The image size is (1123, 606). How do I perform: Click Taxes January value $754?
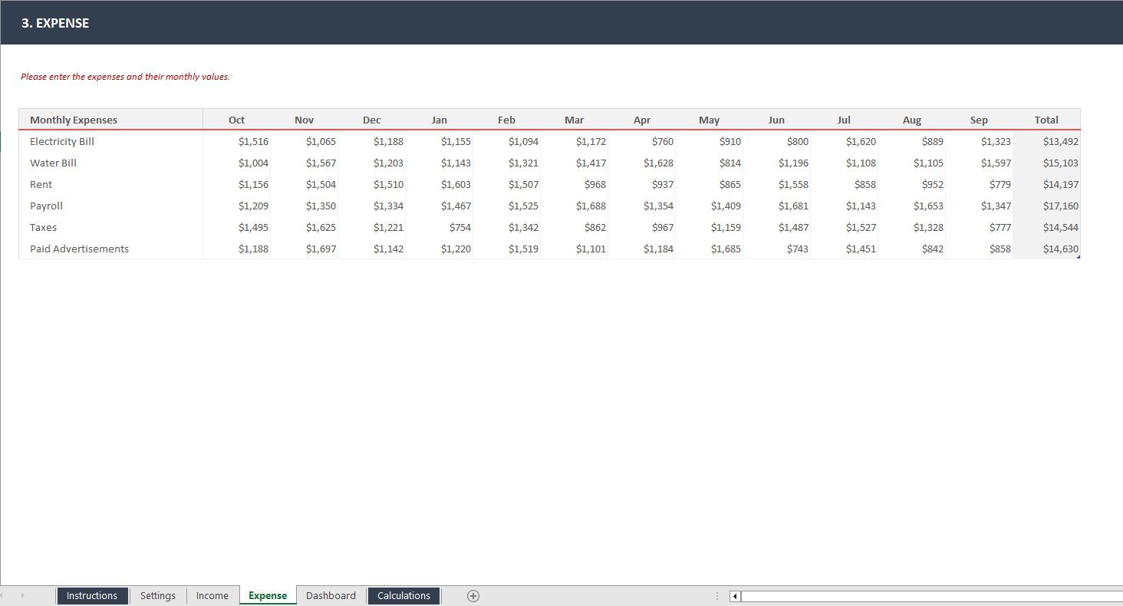tap(440, 227)
